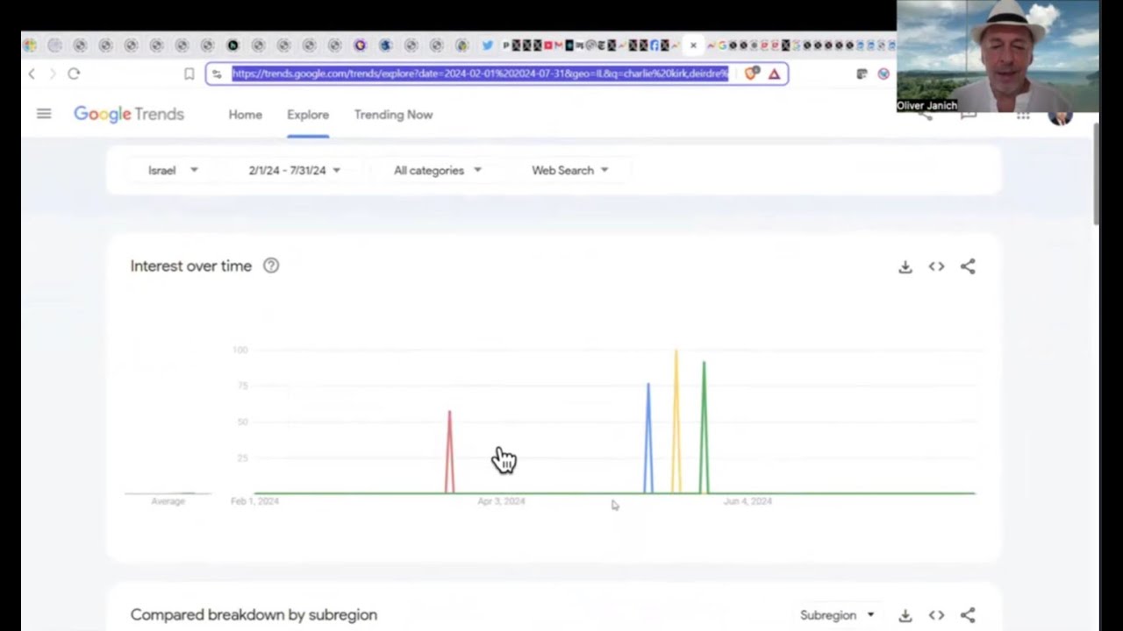Open the Google Trends hamburger menu
Viewport: 1123px width, 631px height.
click(44, 114)
